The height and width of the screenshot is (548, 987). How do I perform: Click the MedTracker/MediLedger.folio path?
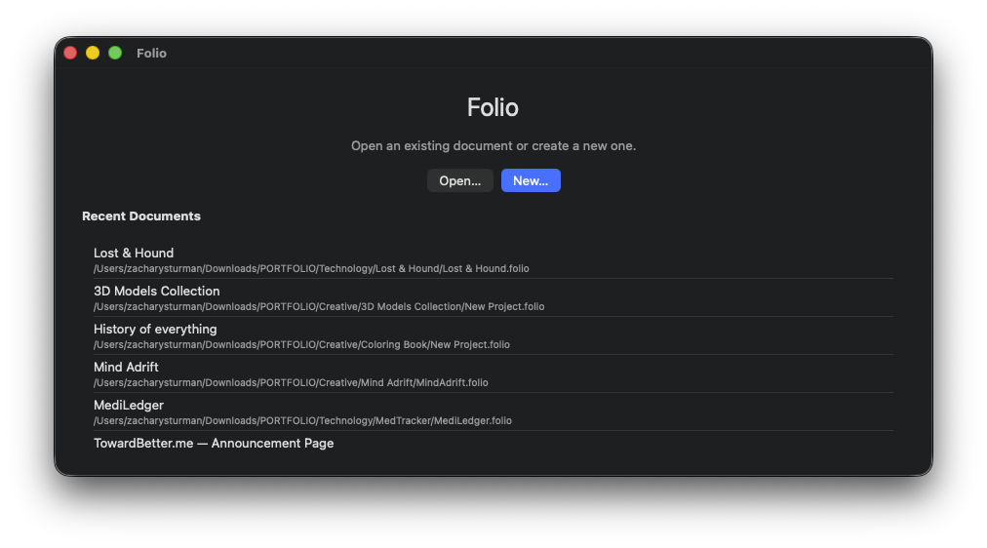tap(302, 420)
